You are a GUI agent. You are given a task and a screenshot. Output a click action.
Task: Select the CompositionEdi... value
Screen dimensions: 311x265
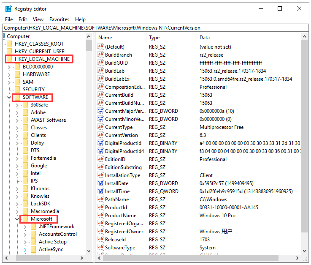(125, 87)
